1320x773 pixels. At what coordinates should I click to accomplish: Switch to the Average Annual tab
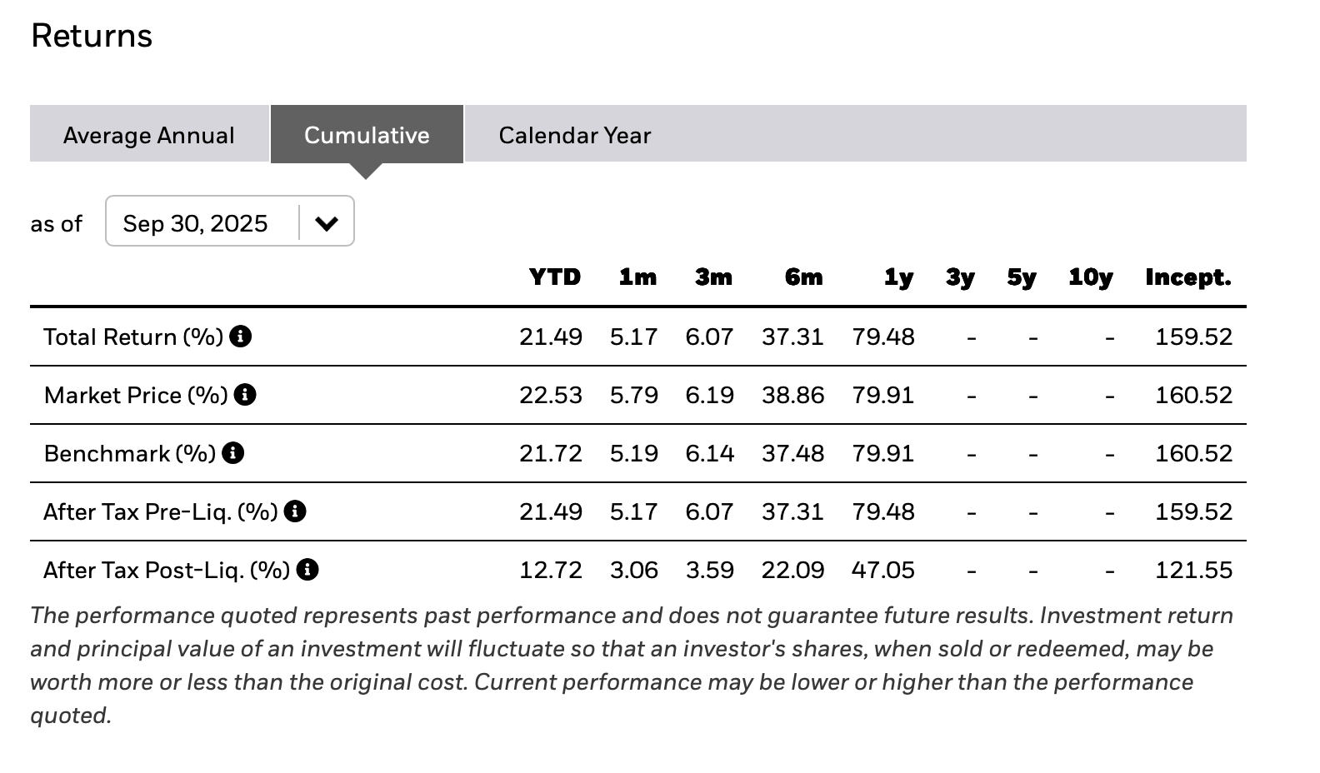[149, 135]
